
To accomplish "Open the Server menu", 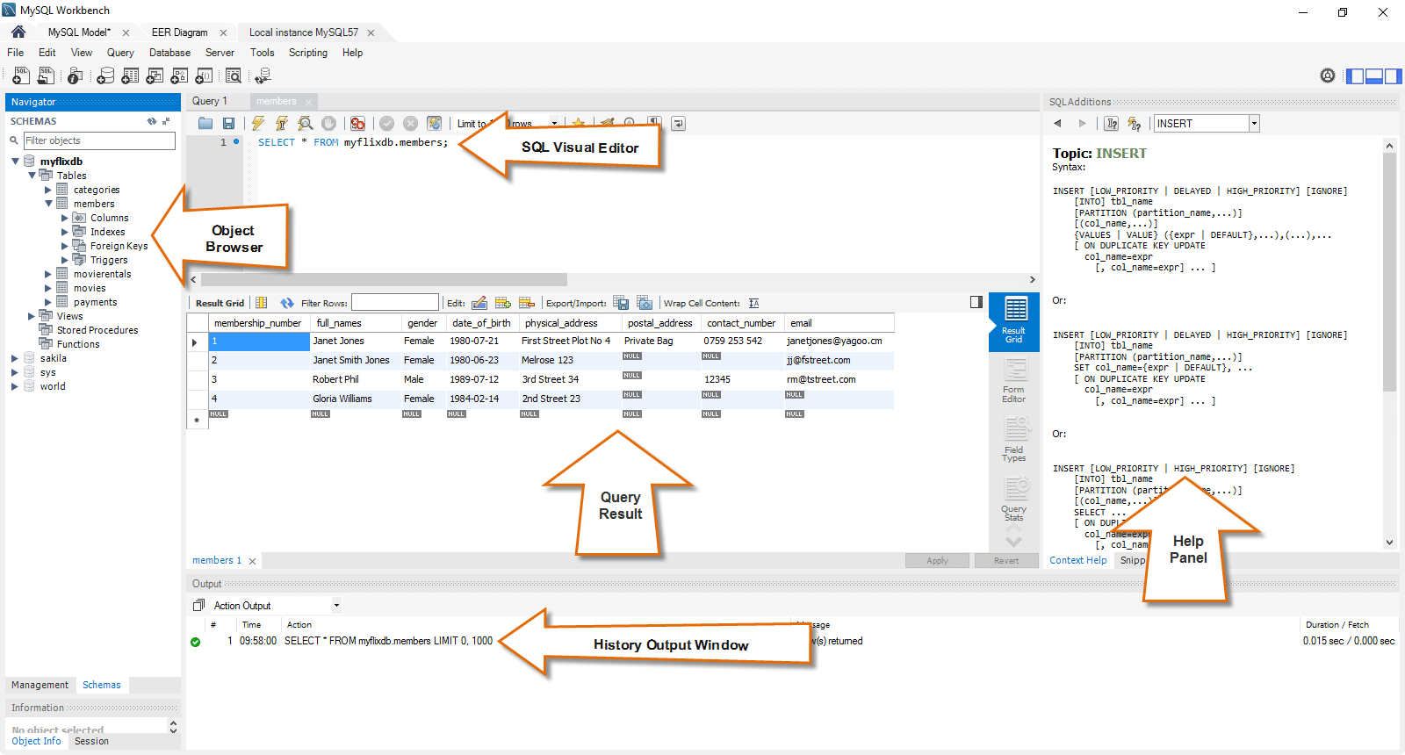I will coord(220,53).
